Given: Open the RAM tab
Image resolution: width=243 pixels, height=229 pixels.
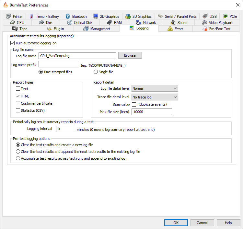Looking at the screenshot, I should coord(114,22).
